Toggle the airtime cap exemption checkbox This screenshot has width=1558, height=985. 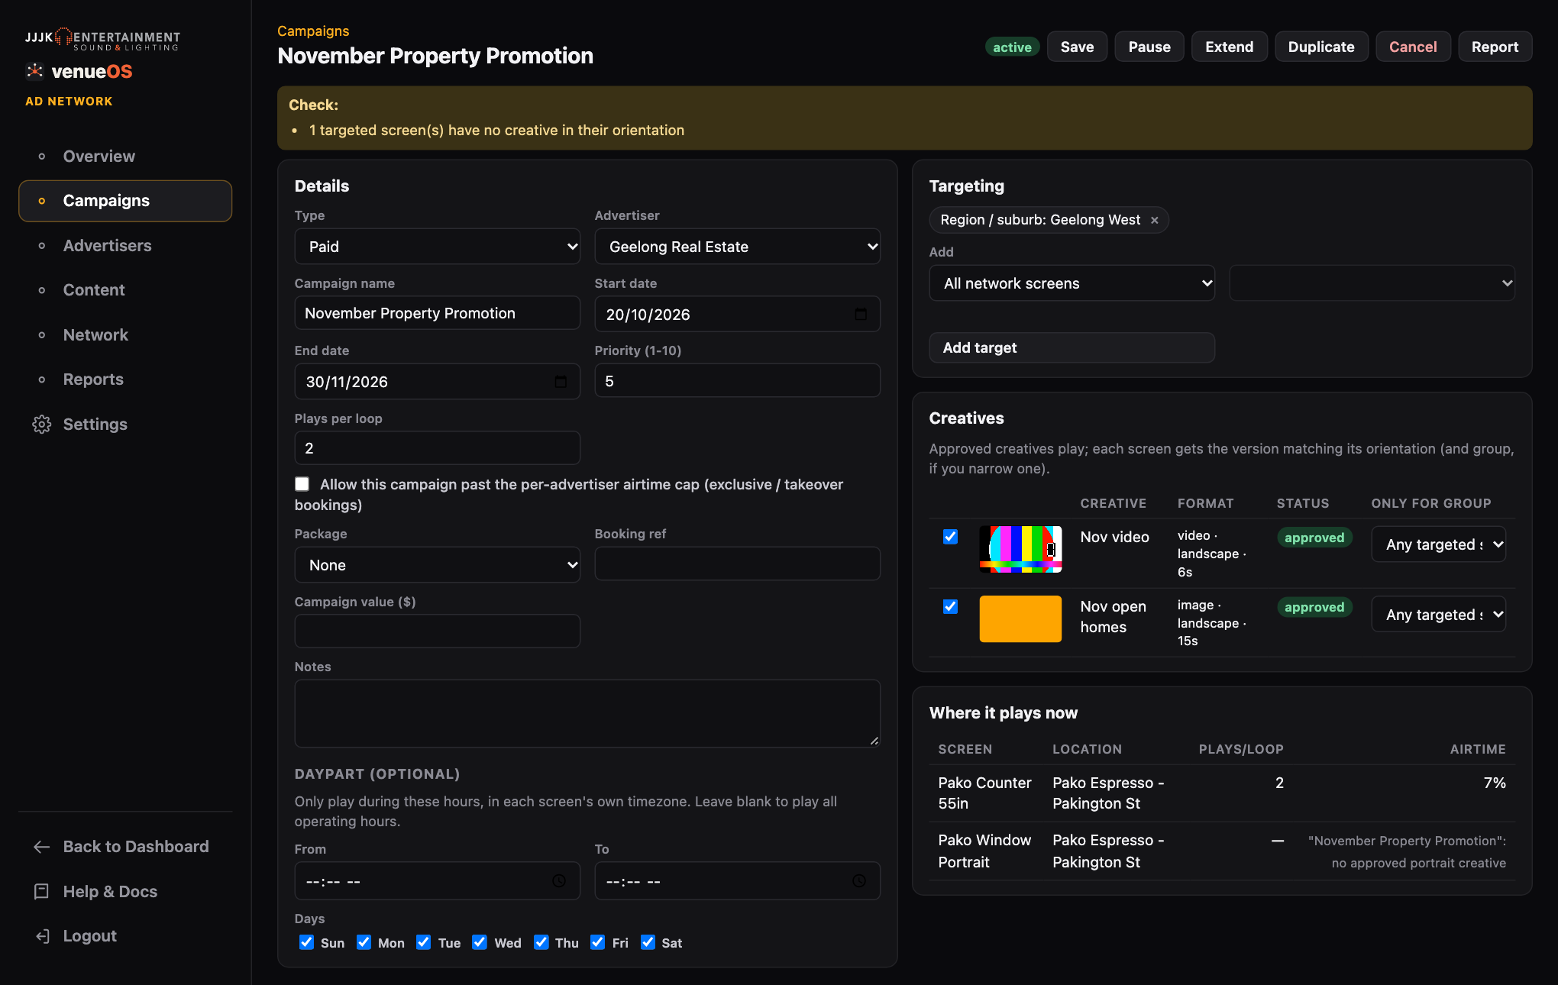pos(302,484)
